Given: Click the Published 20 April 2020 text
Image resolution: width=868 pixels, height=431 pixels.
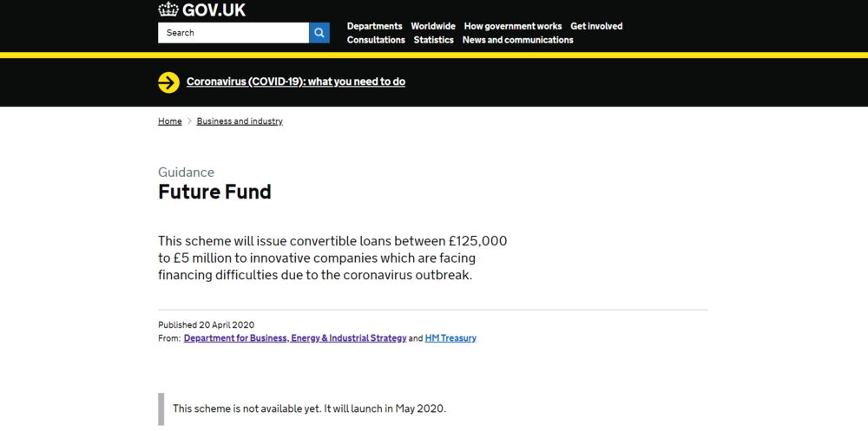Looking at the screenshot, I should click(207, 325).
